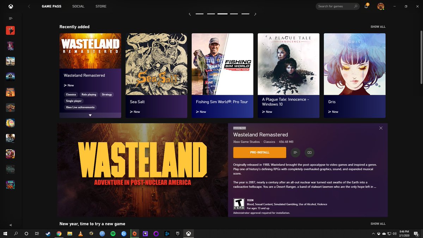The height and width of the screenshot is (238, 423).
Task: Select the Strategy tag
Action: click(x=106, y=94)
